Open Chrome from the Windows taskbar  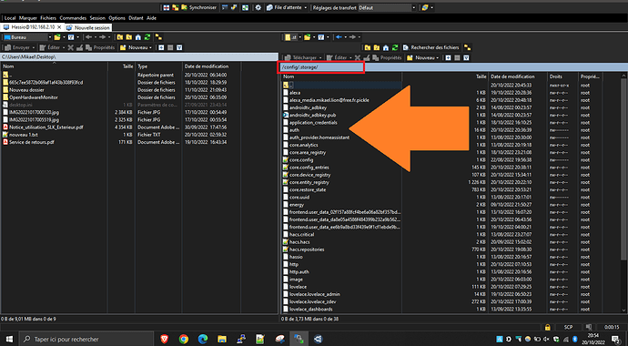pyautogui.click(x=184, y=339)
